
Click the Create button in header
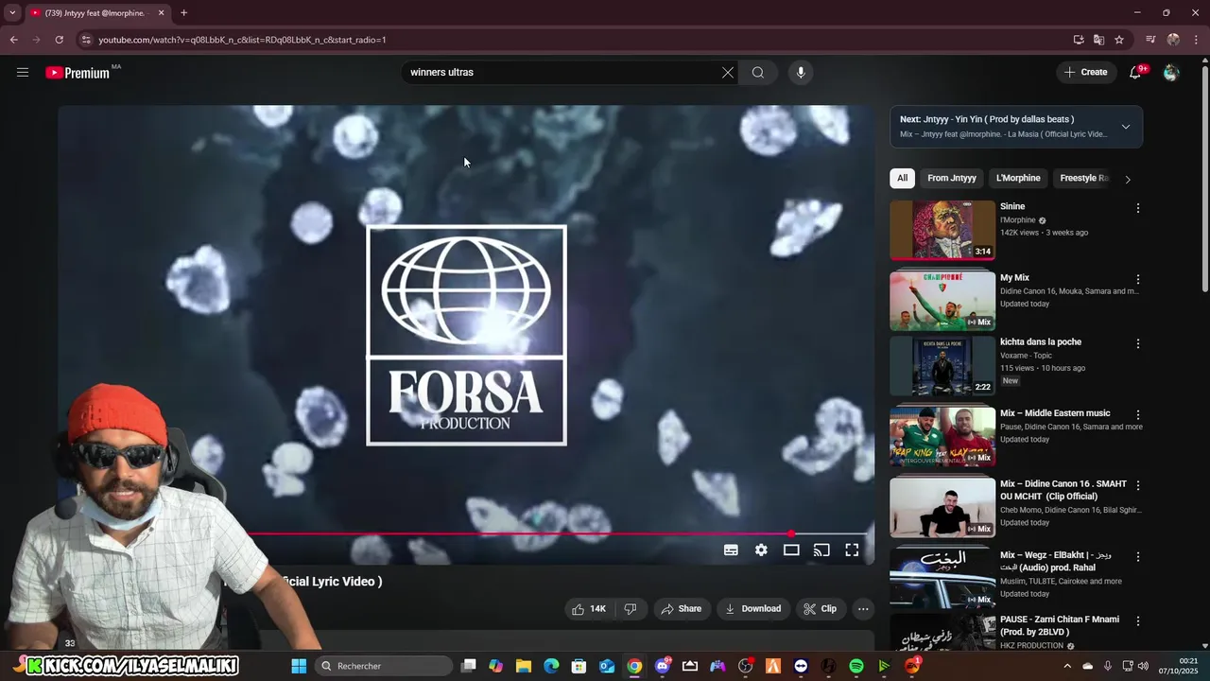click(x=1086, y=72)
